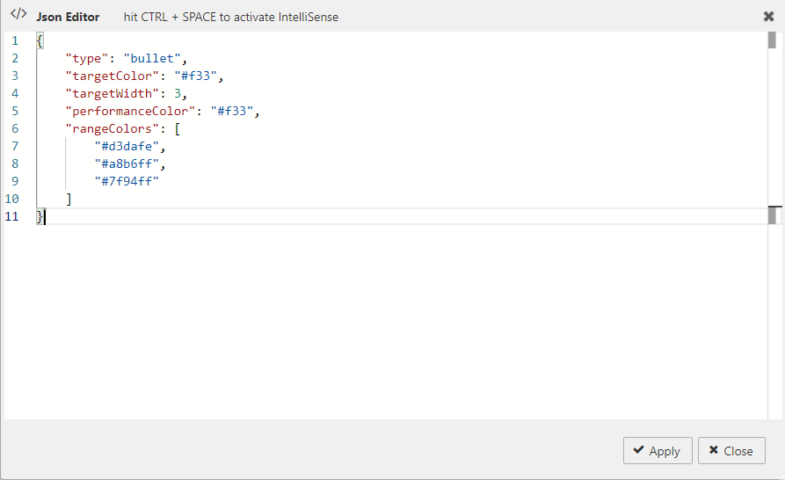
Task: Dismiss the dialog with the top-right X icon
Action: 768,17
